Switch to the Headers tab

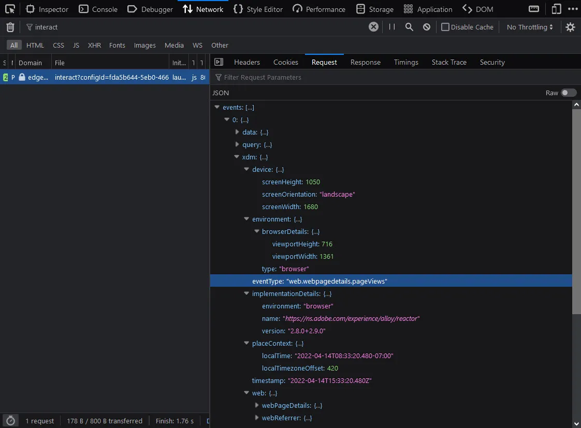click(x=247, y=62)
